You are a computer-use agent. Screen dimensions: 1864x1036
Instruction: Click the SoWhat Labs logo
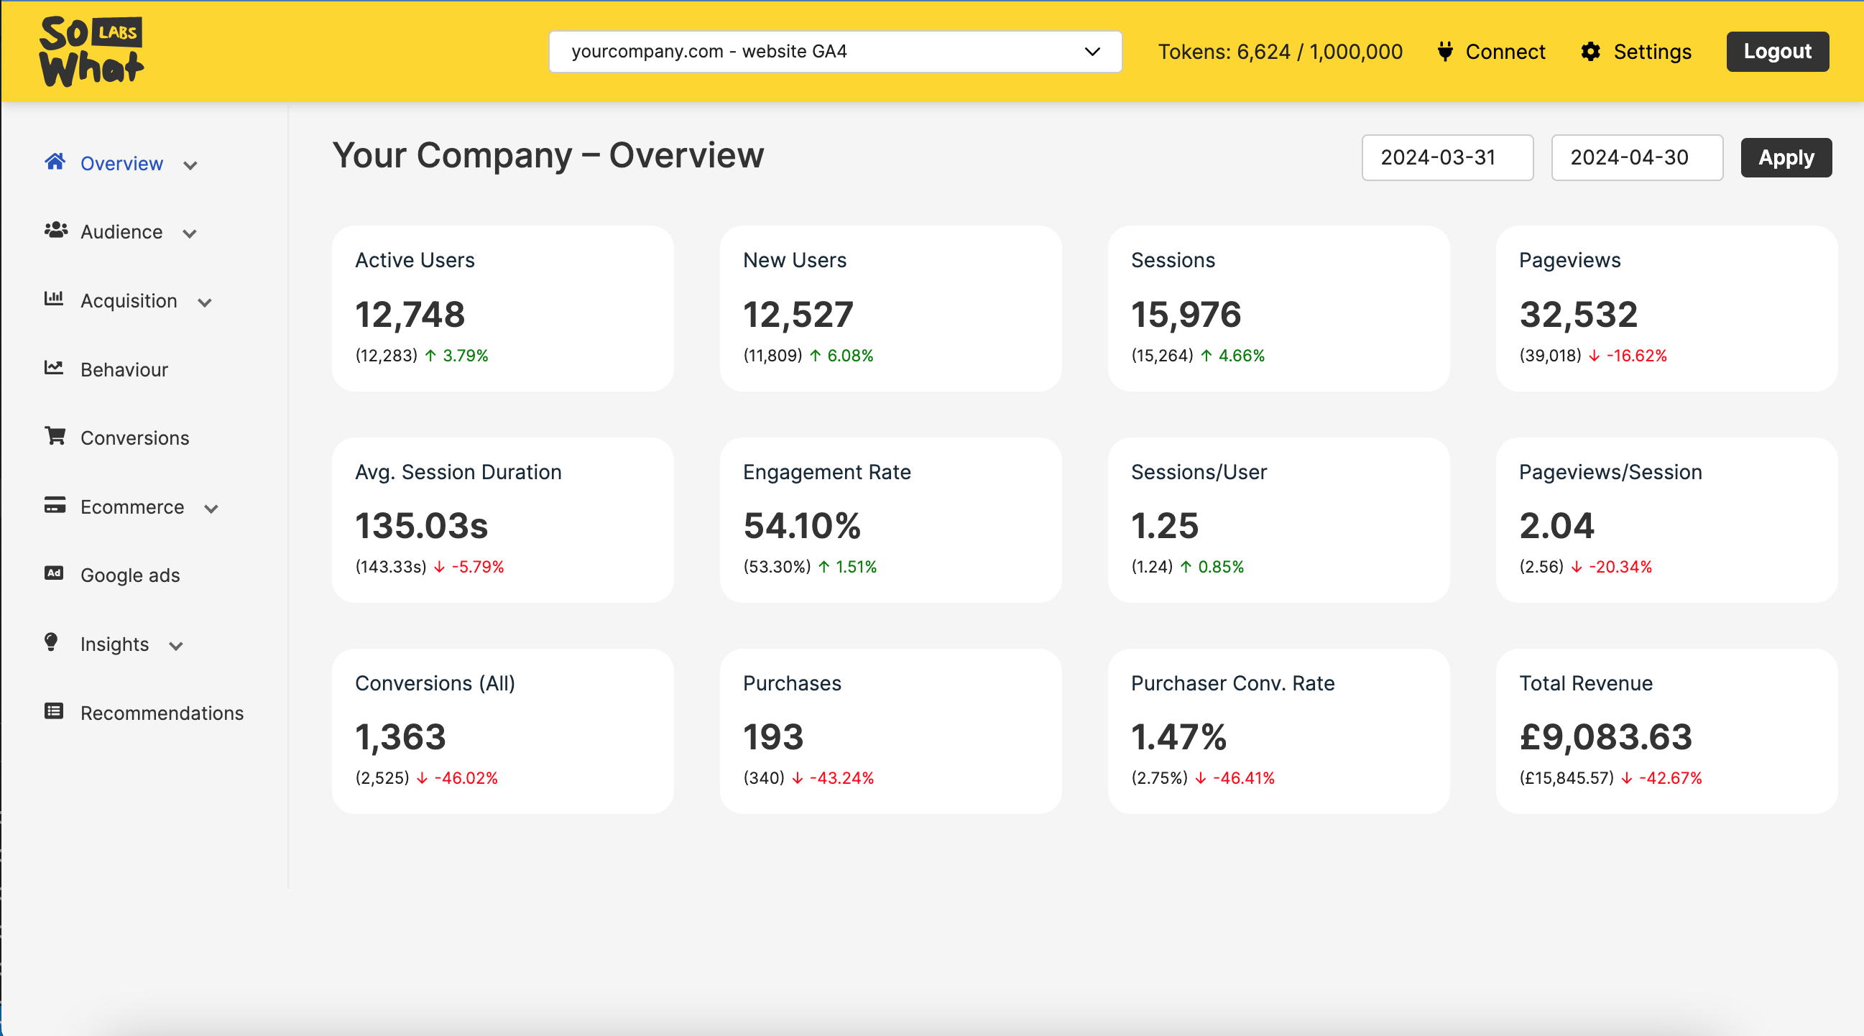point(91,50)
